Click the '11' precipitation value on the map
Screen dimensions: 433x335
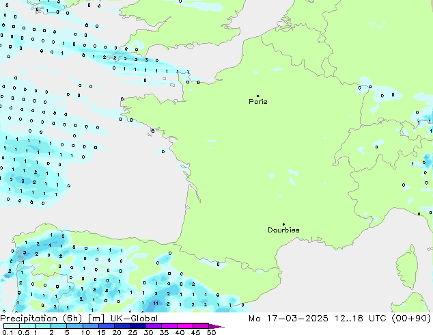(x=156, y=304)
